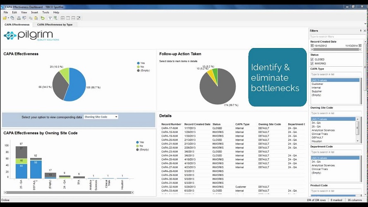The height and width of the screenshot is (207, 368).
Task: Select Supplier in CAPA Type list
Action: click(317, 91)
